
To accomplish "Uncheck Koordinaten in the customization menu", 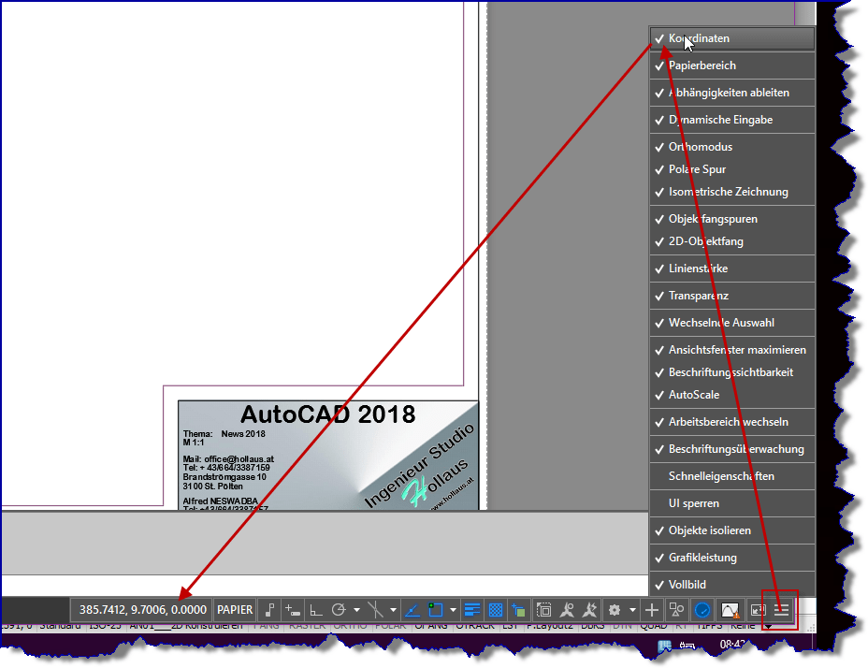I will tap(731, 38).
